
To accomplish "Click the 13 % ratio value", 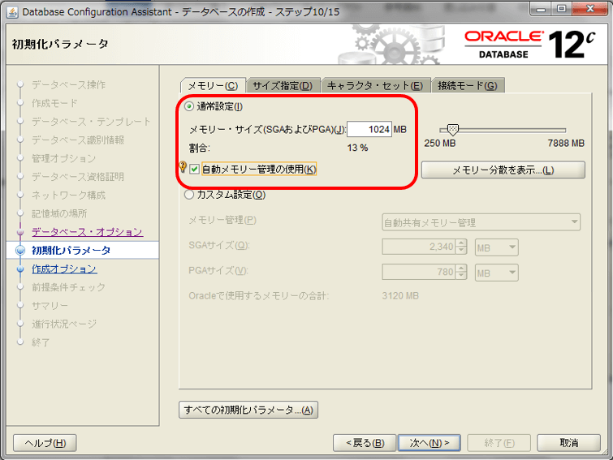I will coord(357,148).
